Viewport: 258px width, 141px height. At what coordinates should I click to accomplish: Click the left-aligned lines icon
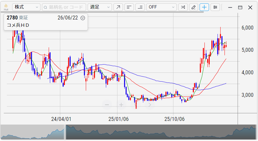129,7
